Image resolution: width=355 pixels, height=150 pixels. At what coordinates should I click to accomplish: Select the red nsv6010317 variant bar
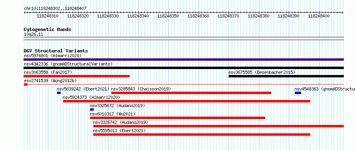pos(178,118)
